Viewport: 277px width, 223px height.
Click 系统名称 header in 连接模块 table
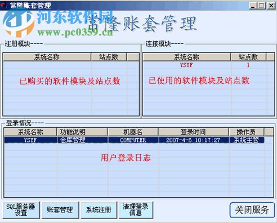186,57
